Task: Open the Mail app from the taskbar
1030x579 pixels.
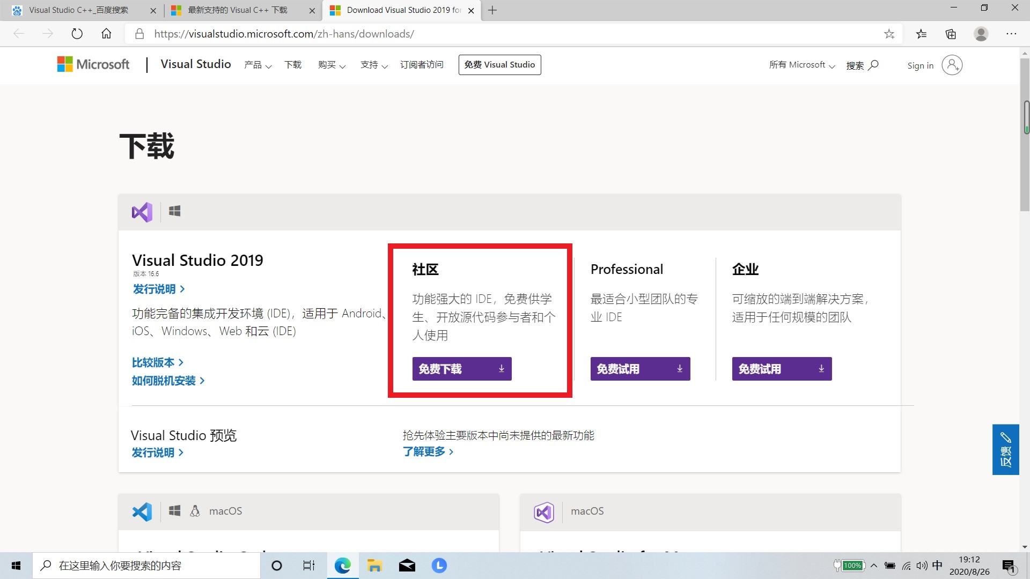Action: click(407, 565)
